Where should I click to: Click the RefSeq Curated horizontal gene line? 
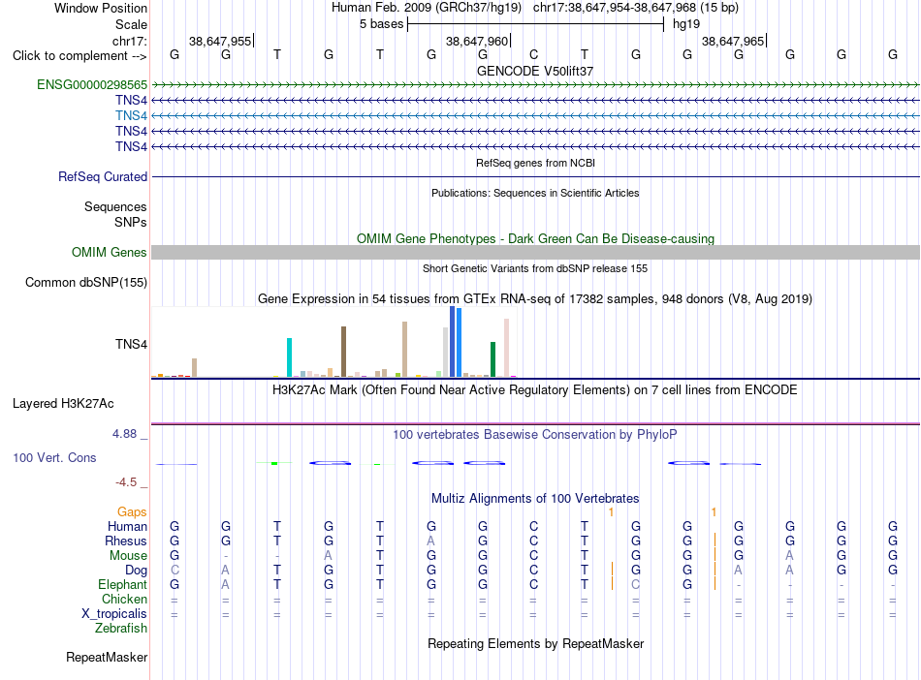coord(536,176)
